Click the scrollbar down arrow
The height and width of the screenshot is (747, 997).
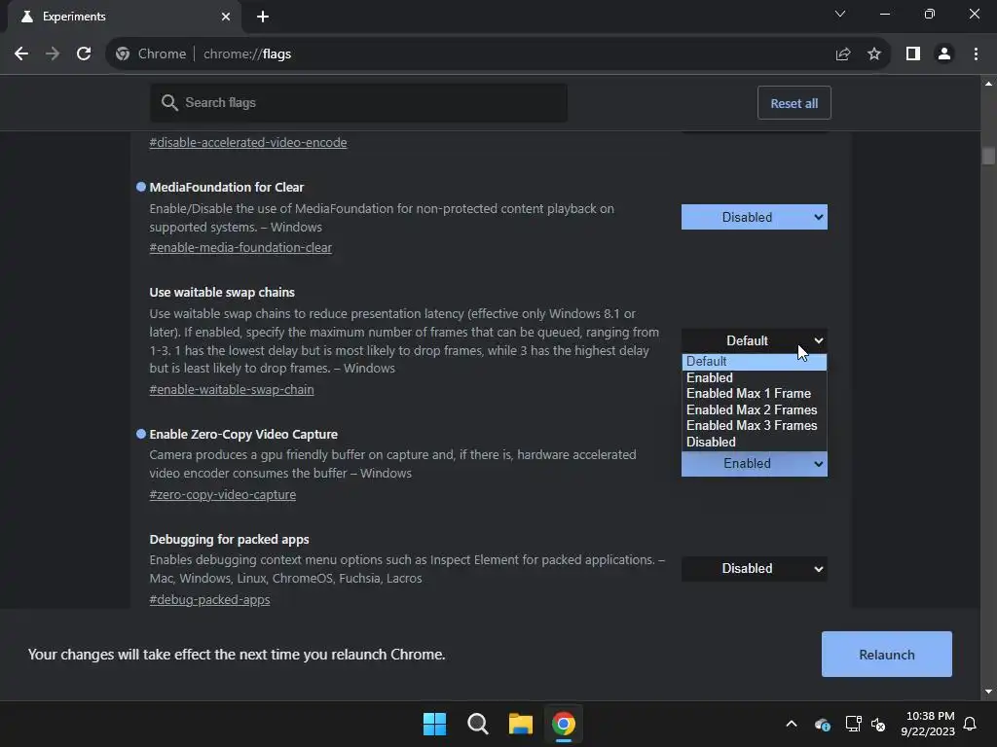click(988, 692)
